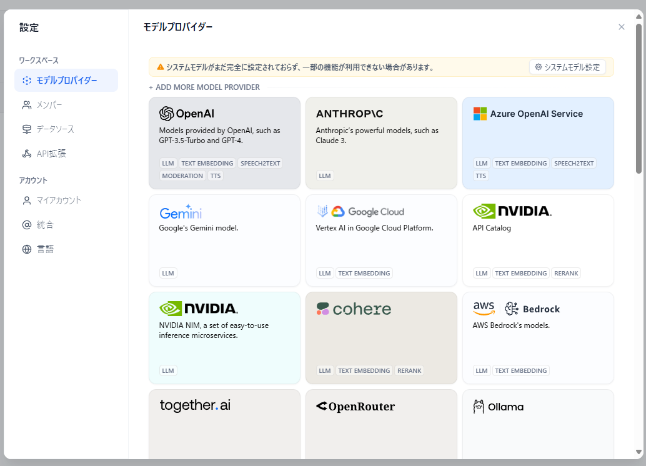Click the scrollbar up arrow

click(639, 16)
